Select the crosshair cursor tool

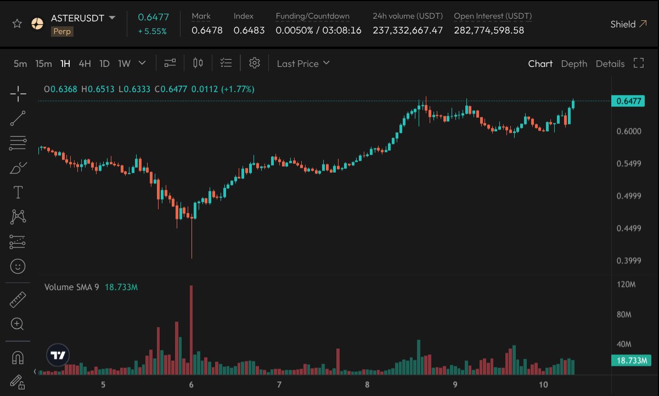click(x=18, y=94)
